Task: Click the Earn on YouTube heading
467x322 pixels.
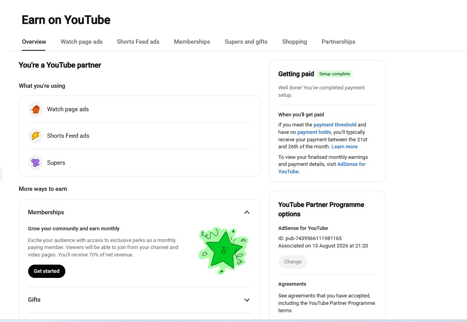Action: click(66, 20)
